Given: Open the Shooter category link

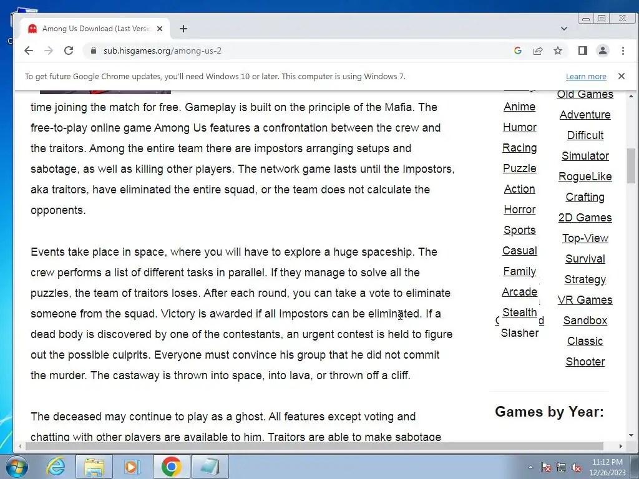Looking at the screenshot, I should (x=585, y=362).
